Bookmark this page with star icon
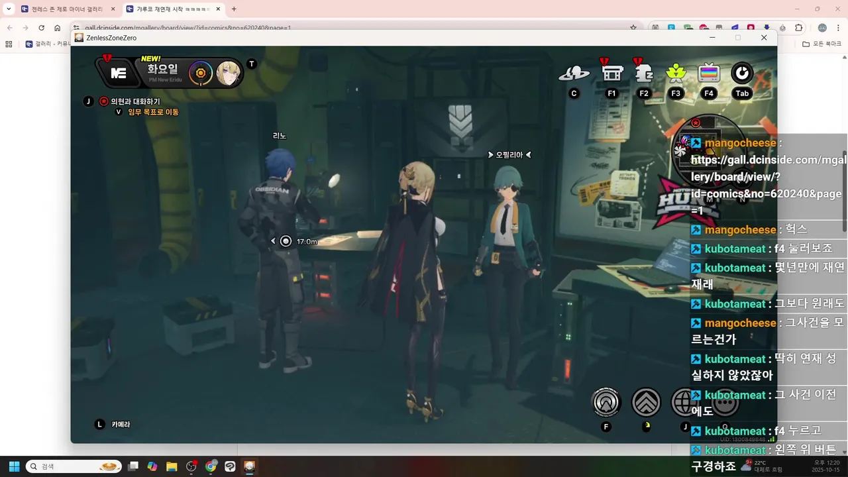This screenshot has height=477, width=848. [633, 28]
